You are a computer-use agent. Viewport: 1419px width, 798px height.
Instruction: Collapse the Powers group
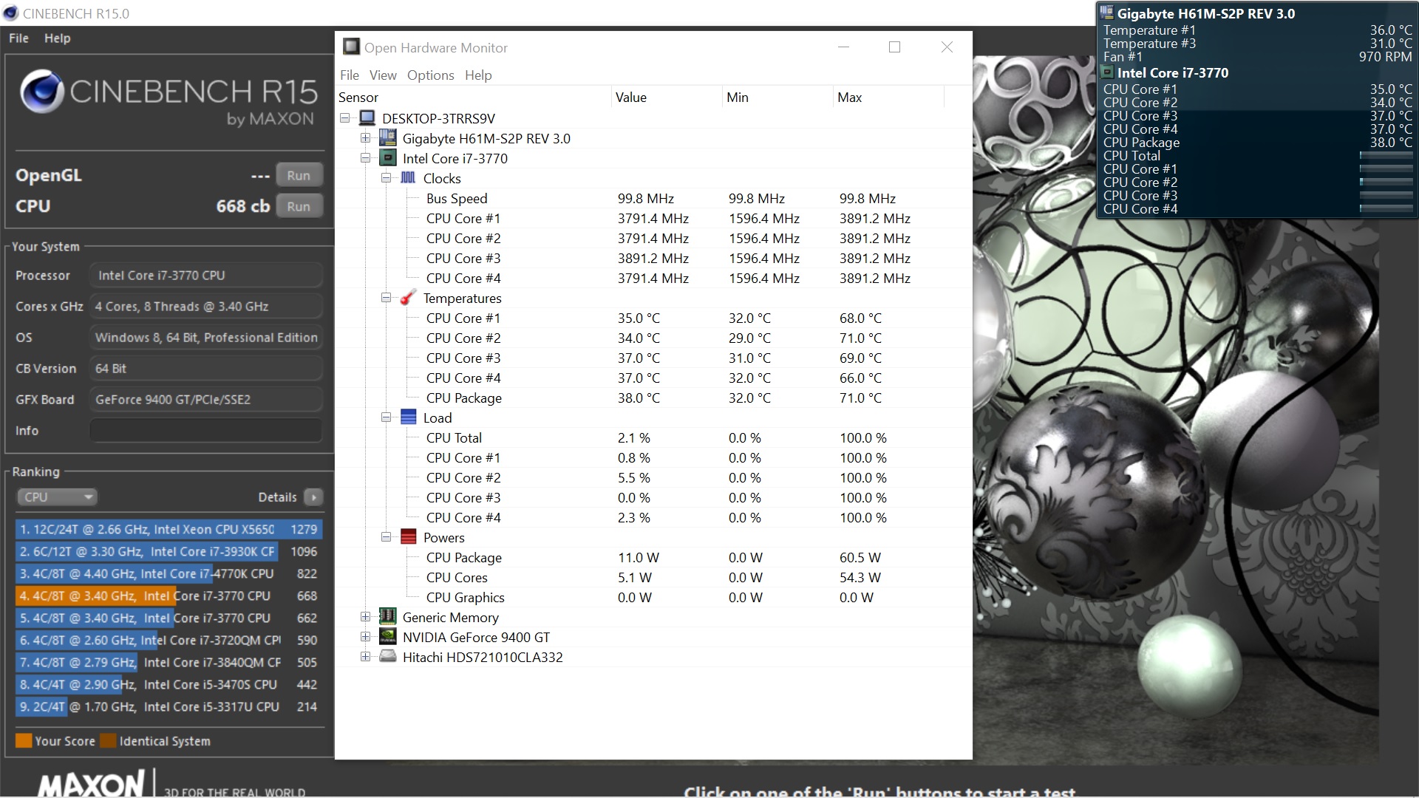[386, 537]
